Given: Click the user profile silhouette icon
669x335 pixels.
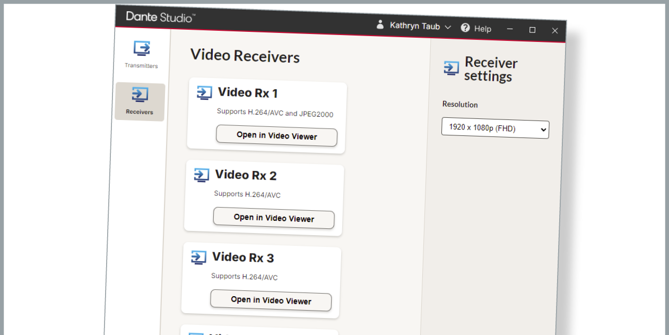Looking at the screenshot, I should point(380,24).
